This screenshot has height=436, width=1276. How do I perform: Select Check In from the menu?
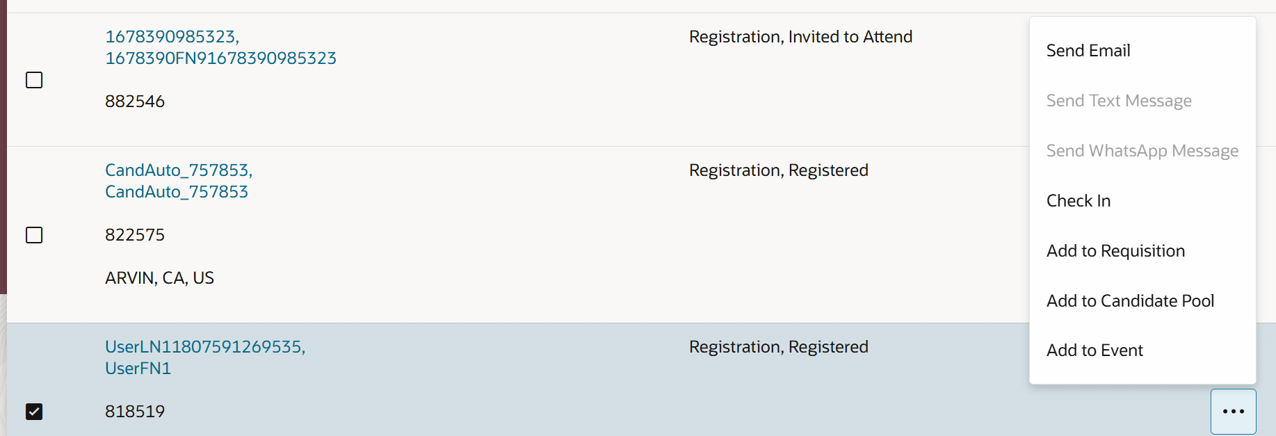click(1079, 200)
